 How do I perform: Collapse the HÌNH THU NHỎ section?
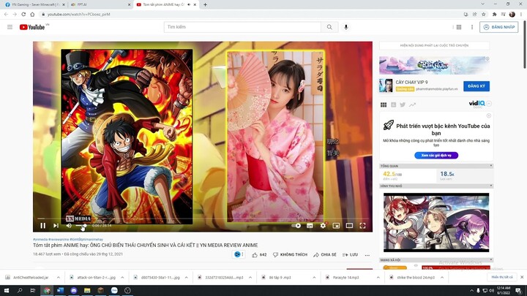[x=491, y=186]
